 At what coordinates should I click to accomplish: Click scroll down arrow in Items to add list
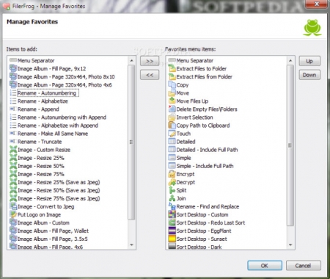131,244
